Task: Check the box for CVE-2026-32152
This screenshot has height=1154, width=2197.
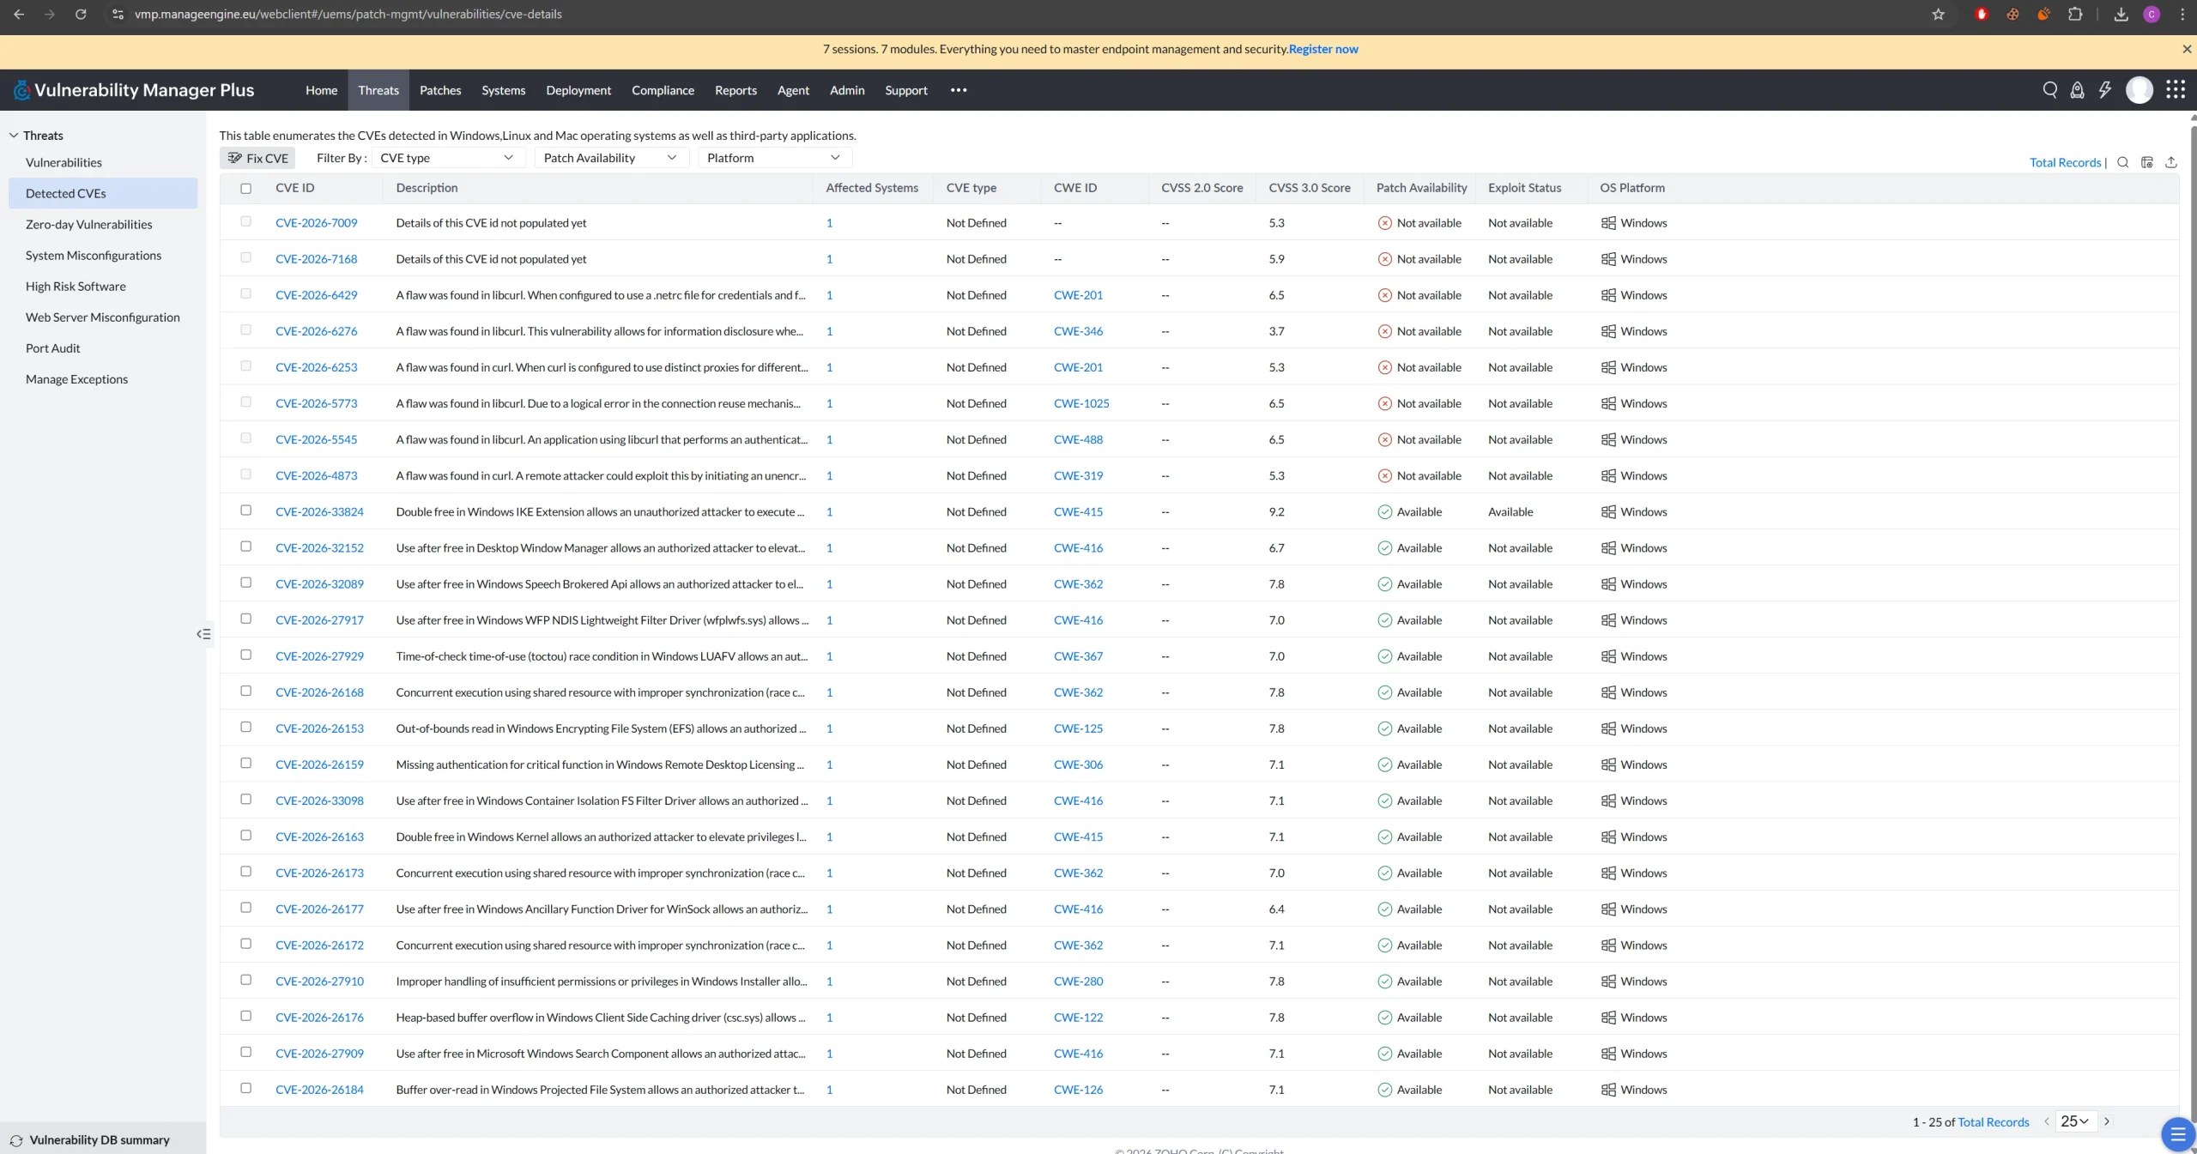Action: [246, 547]
